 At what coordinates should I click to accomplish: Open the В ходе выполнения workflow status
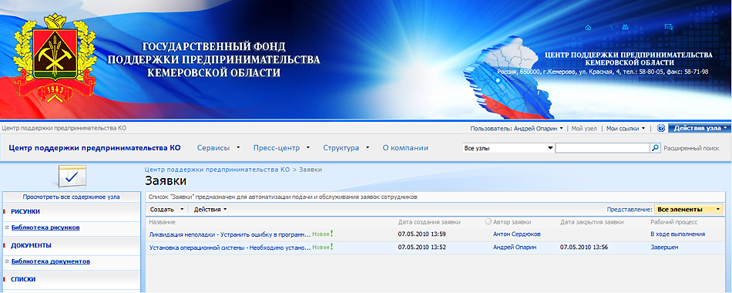[677, 234]
